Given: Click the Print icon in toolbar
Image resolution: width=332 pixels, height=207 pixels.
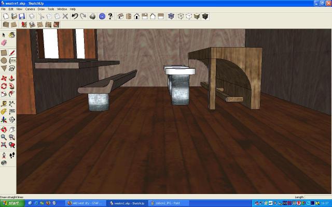Looking at the screenshot, I should point(92,17).
